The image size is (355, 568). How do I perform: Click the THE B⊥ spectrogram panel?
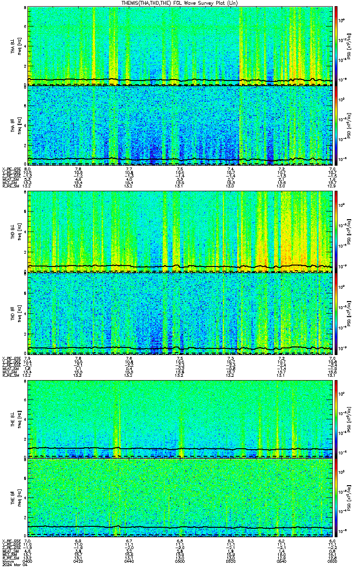[180, 419]
